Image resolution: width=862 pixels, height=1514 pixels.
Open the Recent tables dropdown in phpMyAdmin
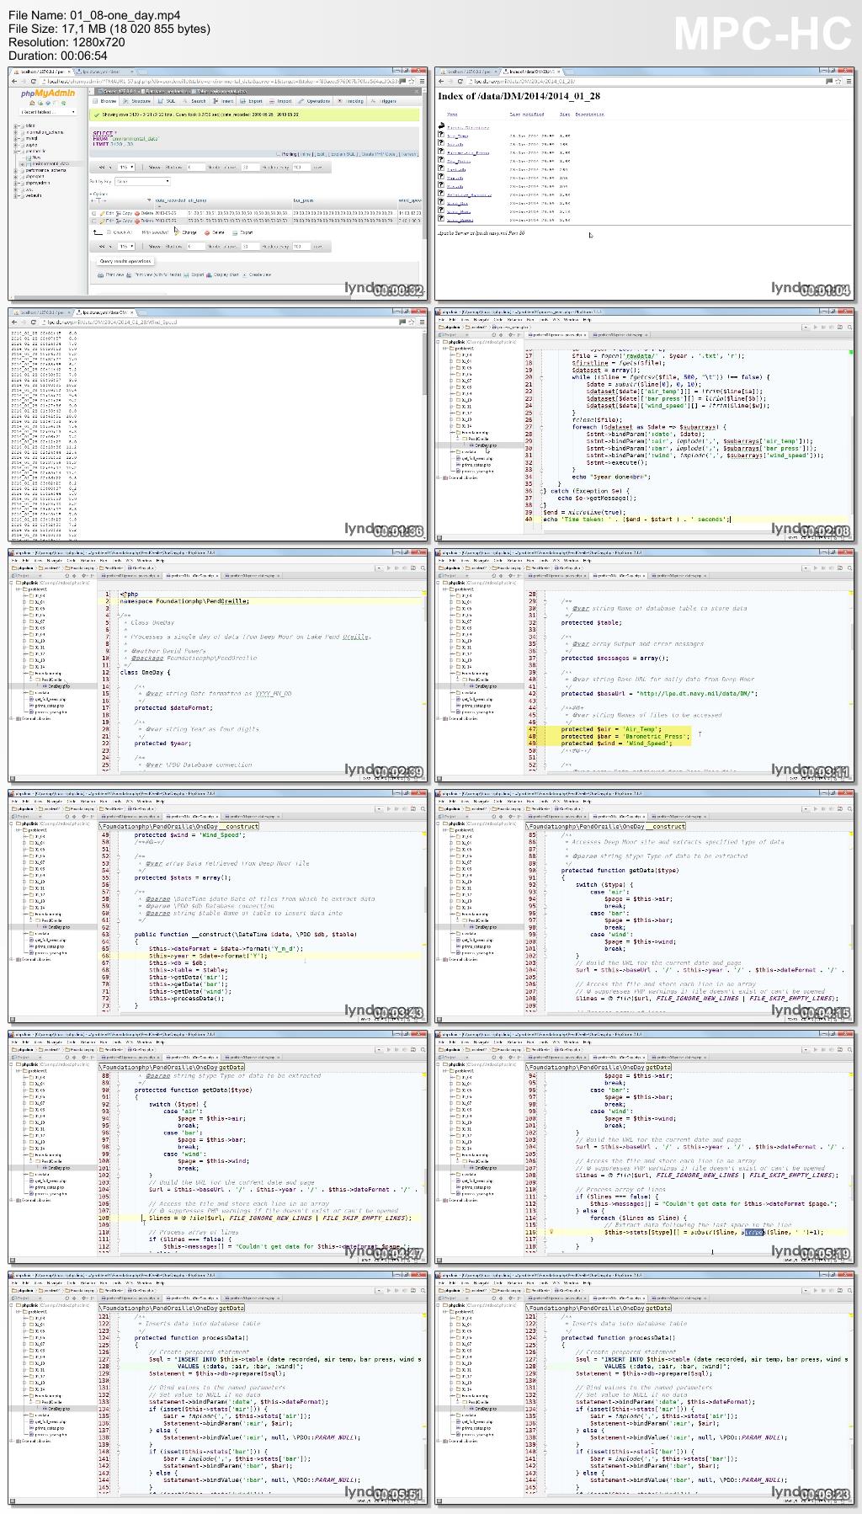47,111
